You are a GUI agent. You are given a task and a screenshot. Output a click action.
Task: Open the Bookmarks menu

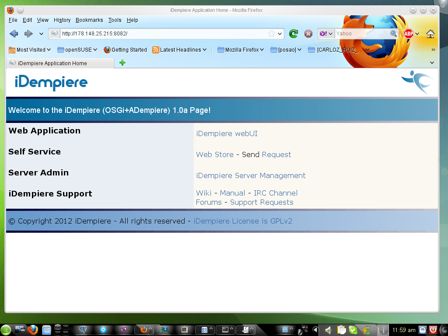pos(89,20)
